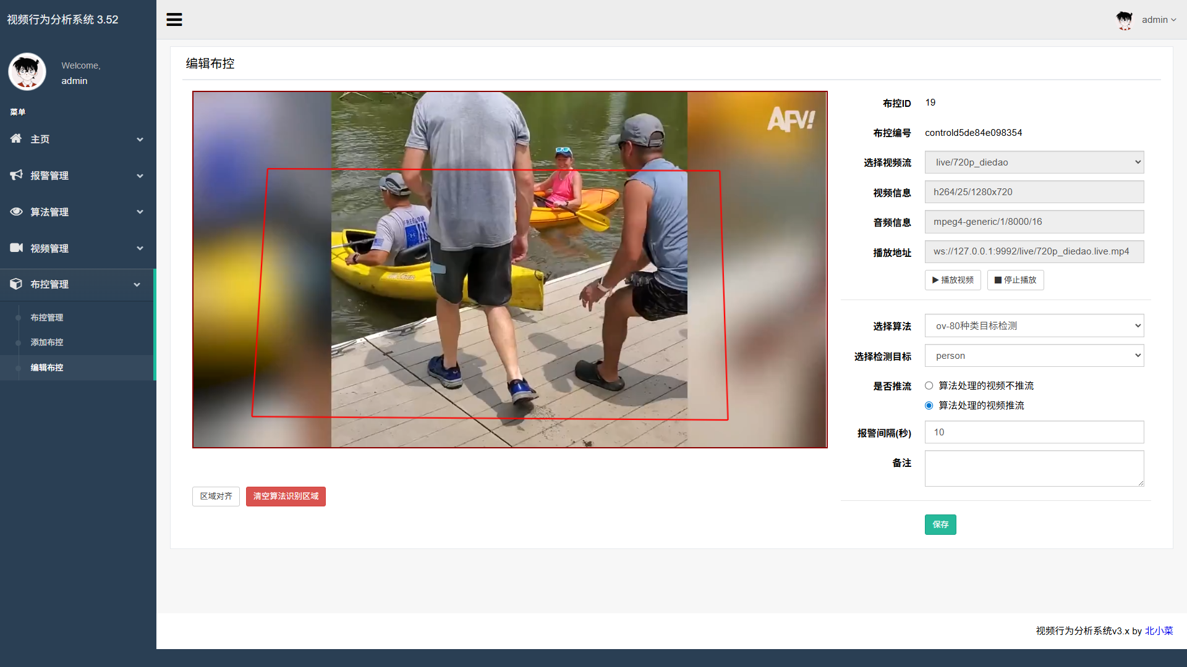This screenshot has width=1187, height=667.
Task: Select the 算法处理的视频不推流 radio option
Action: 929,385
